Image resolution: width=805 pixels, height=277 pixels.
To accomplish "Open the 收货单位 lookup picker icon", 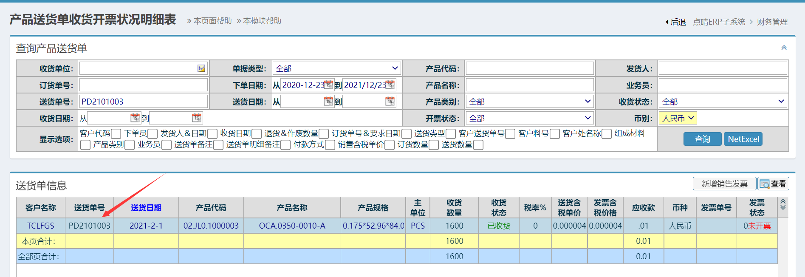I will pyautogui.click(x=201, y=68).
